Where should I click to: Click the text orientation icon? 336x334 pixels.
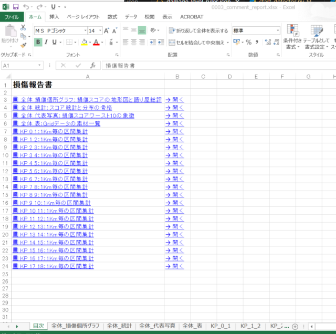pyautogui.click(x=153, y=30)
